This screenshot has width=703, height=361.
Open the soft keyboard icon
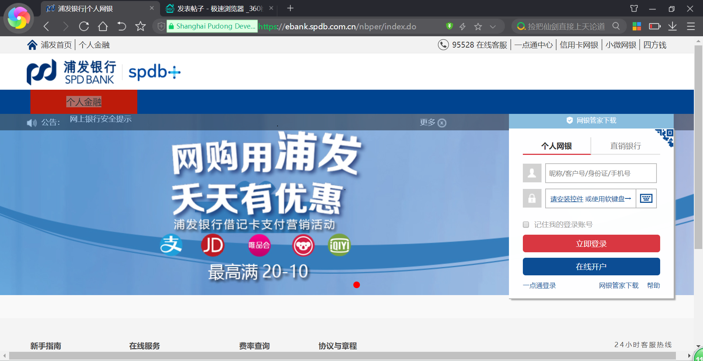tap(646, 198)
